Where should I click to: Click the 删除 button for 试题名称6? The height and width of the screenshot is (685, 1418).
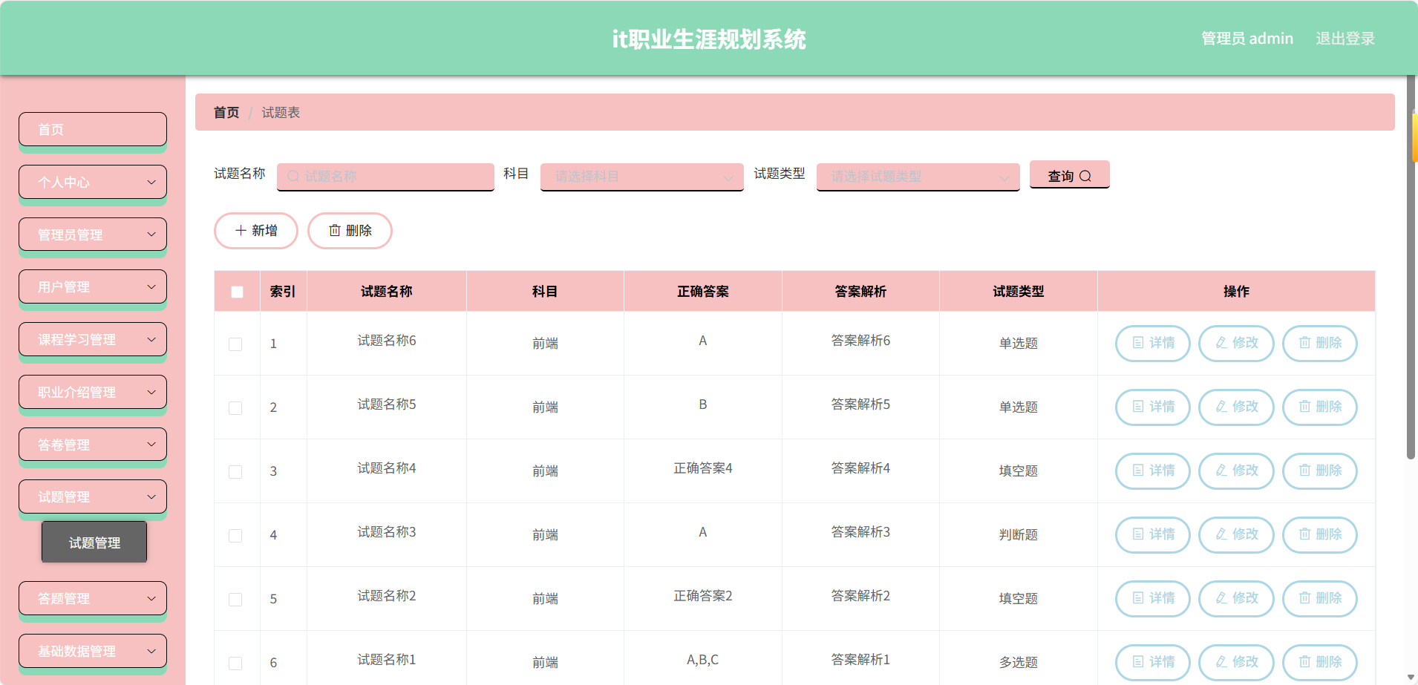point(1320,343)
